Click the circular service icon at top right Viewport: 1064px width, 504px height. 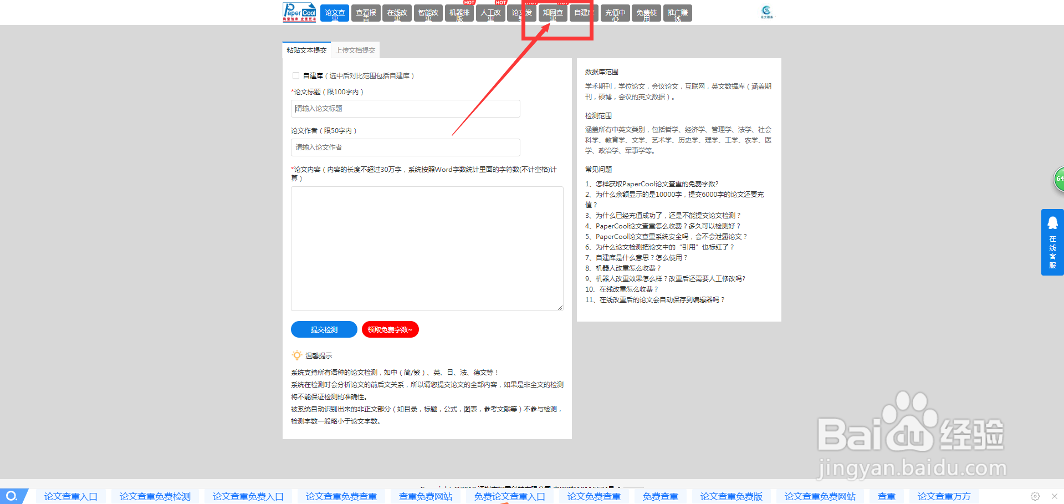tap(768, 11)
